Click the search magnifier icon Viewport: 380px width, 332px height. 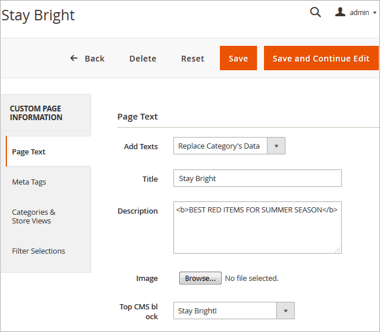click(315, 12)
